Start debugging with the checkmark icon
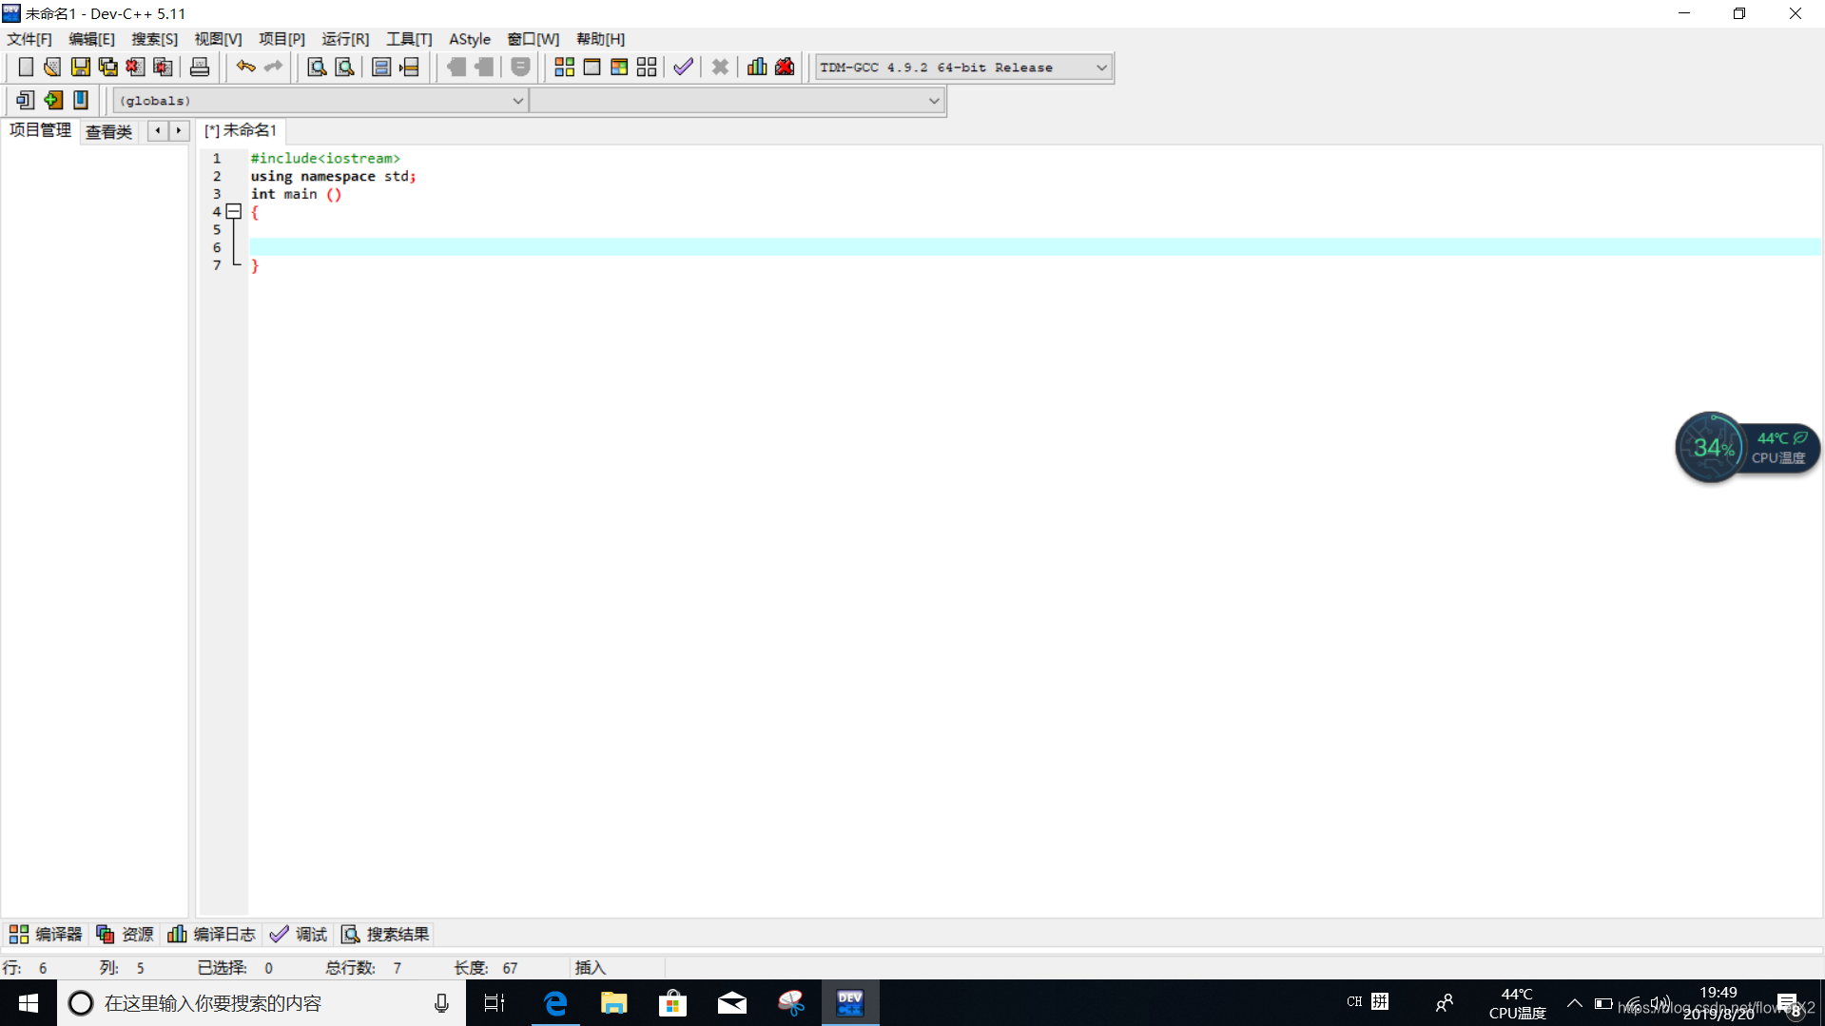The height and width of the screenshot is (1026, 1825). (683, 67)
